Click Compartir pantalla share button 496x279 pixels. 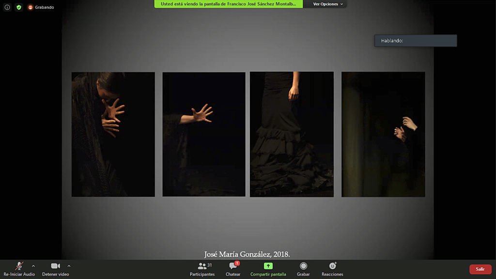[x=268, y=269]
